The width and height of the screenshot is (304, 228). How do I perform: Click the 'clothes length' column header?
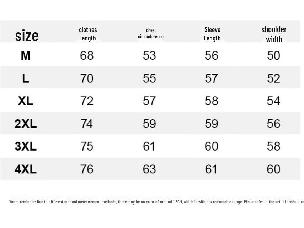click(x=88, y=34)
